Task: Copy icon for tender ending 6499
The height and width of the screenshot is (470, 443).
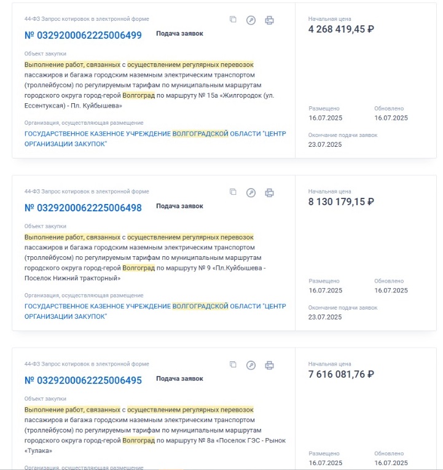Action: click(x=233, y=20)
